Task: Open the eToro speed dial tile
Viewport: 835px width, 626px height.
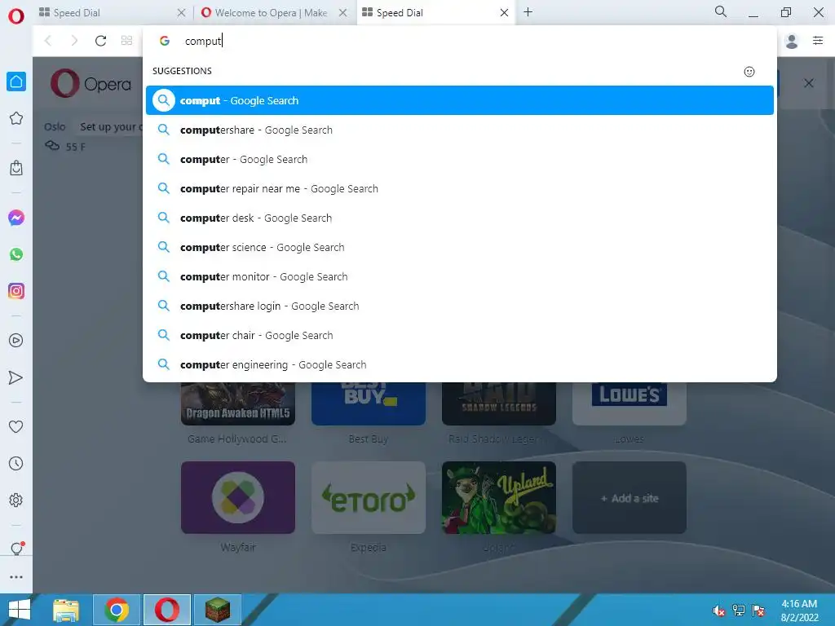Action: click(x=369, y=498)
